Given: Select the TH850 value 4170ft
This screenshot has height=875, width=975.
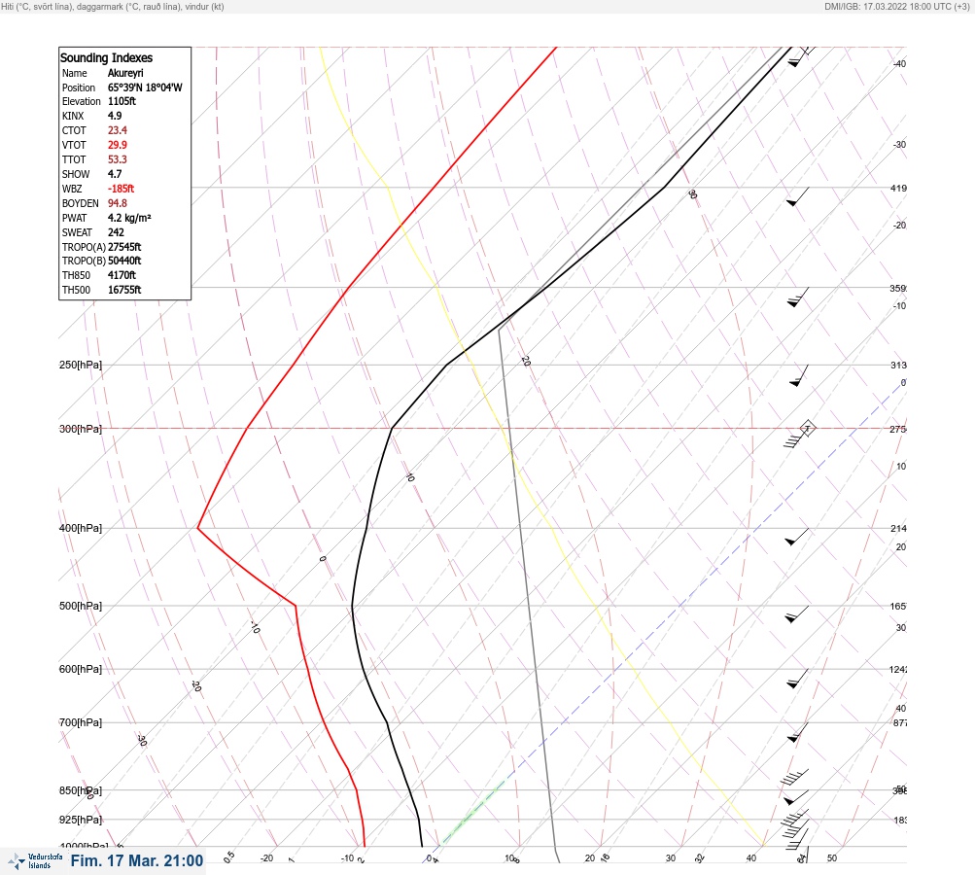Looking at the screenshot, I should pyautogui.click(x=122, y=275).
